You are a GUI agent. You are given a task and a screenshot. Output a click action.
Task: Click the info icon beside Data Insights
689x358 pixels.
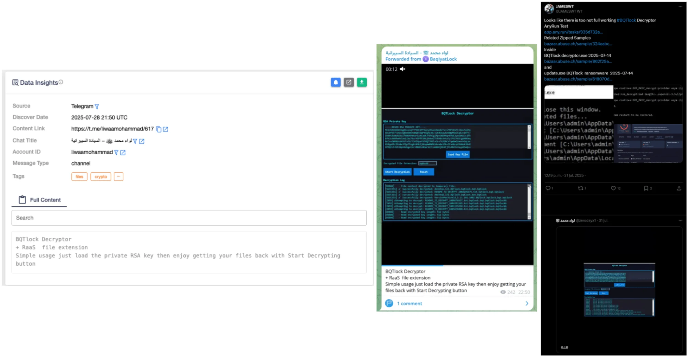[x=61, y=82]
